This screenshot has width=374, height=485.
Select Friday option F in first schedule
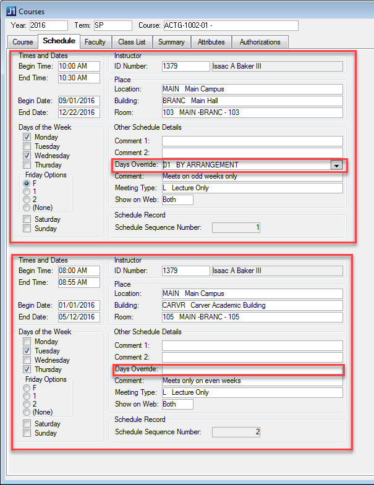pos(27,183)
